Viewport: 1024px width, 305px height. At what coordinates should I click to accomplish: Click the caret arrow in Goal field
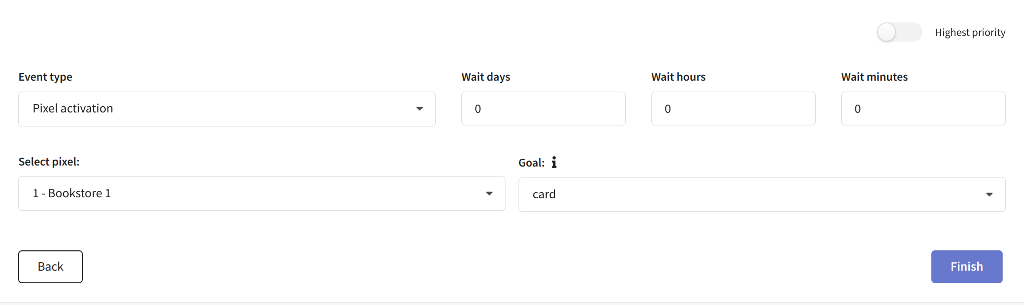click(x=989, y=195)
